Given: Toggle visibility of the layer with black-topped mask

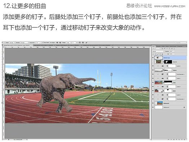Looking at the screenshot, I should 153,83.
